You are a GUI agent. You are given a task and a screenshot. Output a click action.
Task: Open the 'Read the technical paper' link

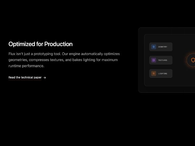25,78
